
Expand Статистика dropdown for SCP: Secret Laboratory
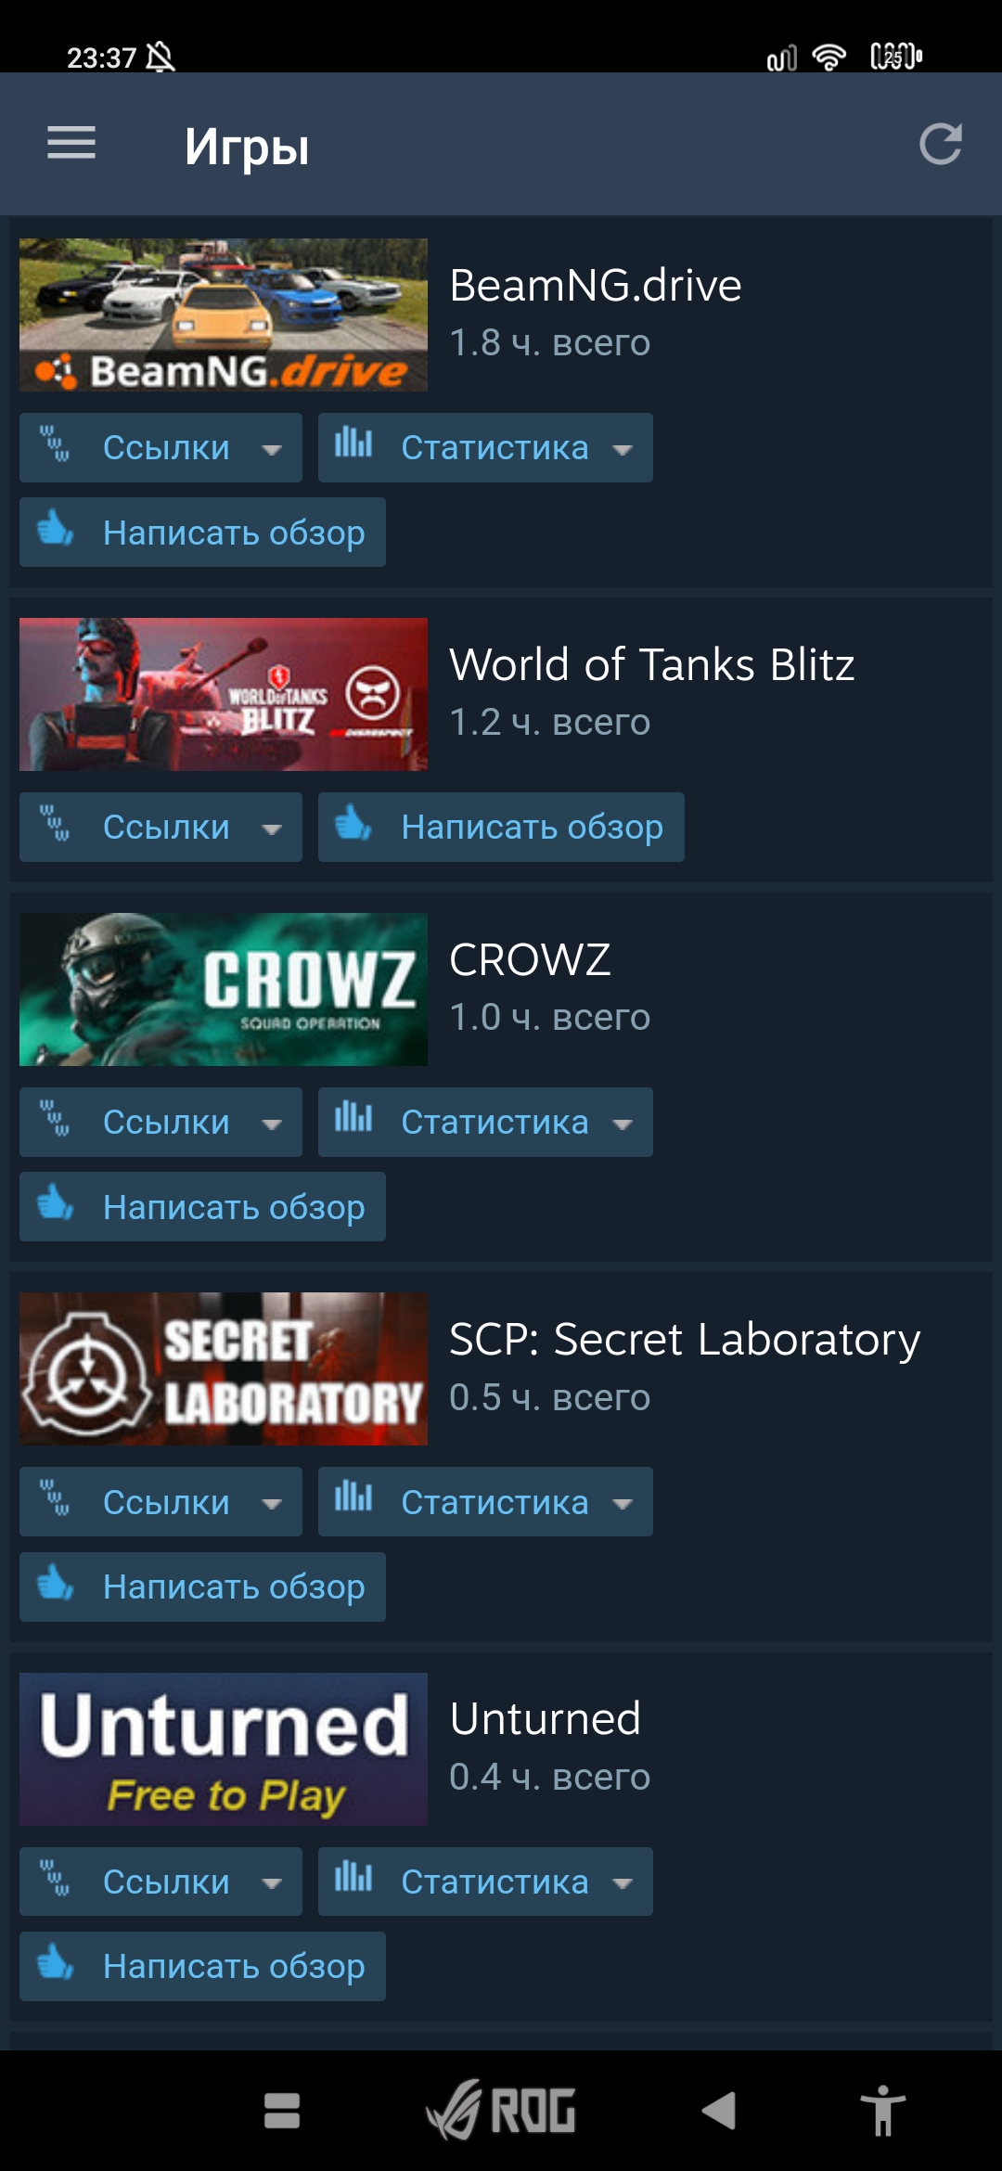[x=485, y=1501]
